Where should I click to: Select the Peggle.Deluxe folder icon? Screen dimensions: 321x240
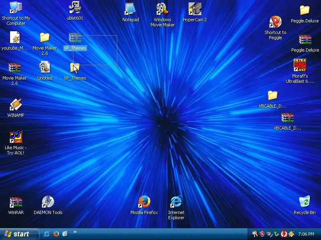[x=305, y=10]
